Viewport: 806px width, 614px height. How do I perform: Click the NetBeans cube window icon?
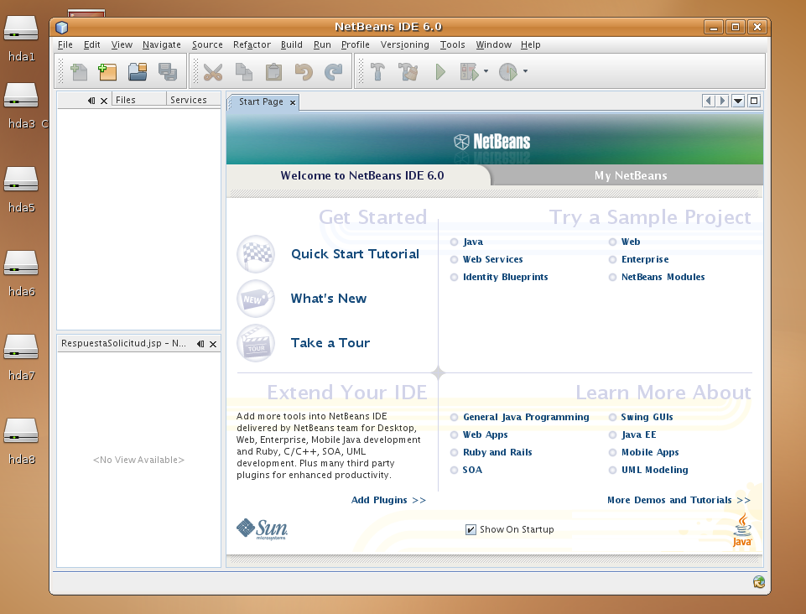coord(62,27)
